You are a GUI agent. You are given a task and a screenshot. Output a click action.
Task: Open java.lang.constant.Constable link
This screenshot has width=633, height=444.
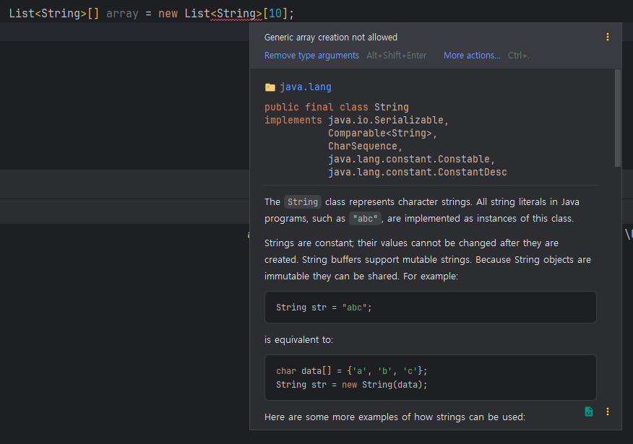(410, 160)
